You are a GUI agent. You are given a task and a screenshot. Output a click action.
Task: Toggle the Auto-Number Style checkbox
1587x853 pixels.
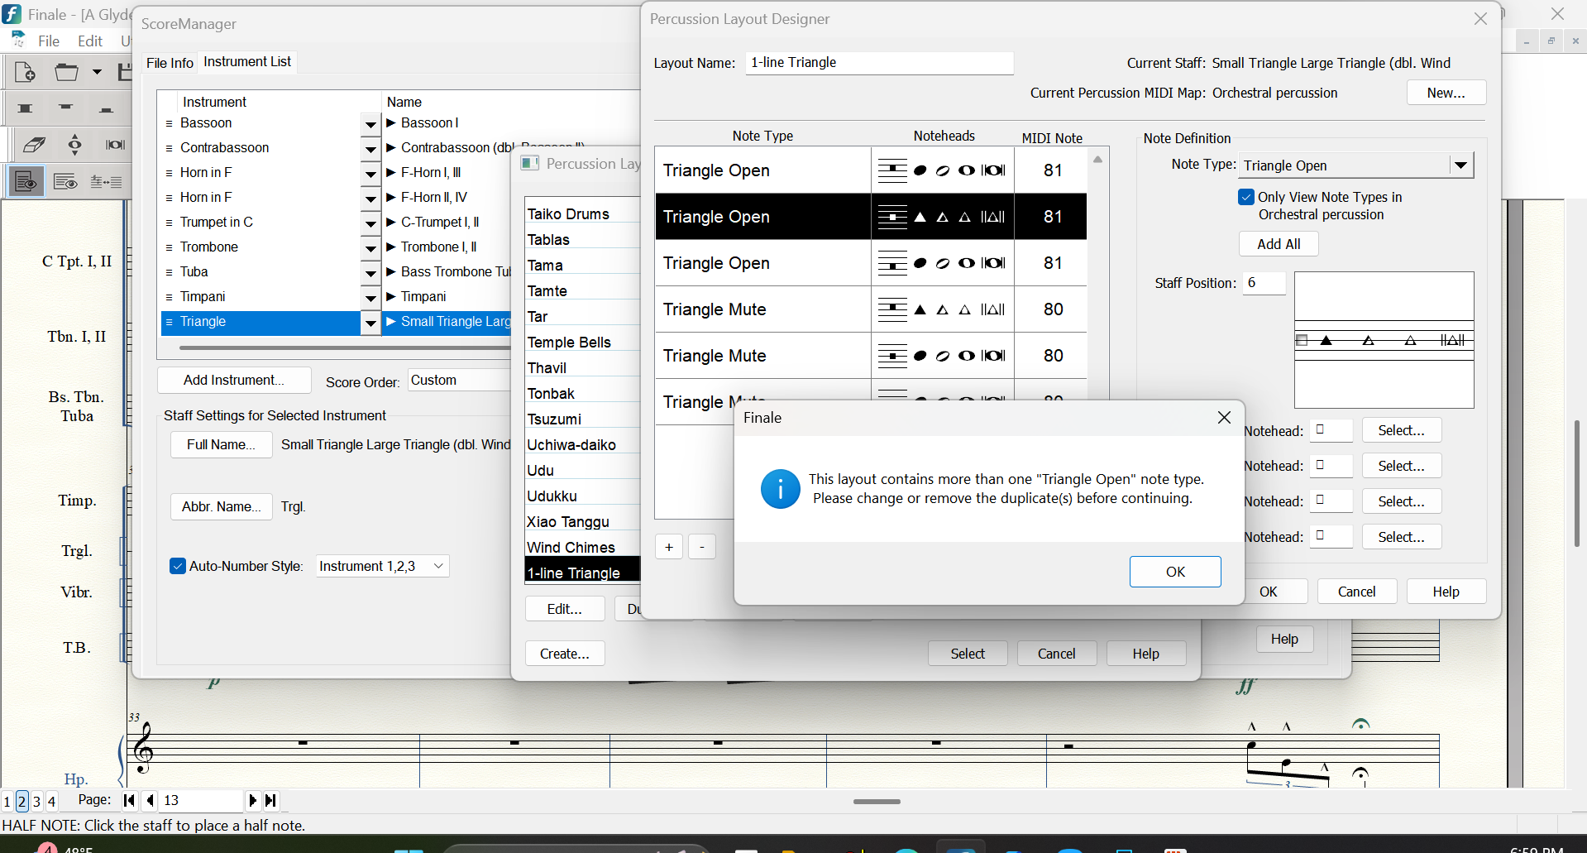click(177, 566)
